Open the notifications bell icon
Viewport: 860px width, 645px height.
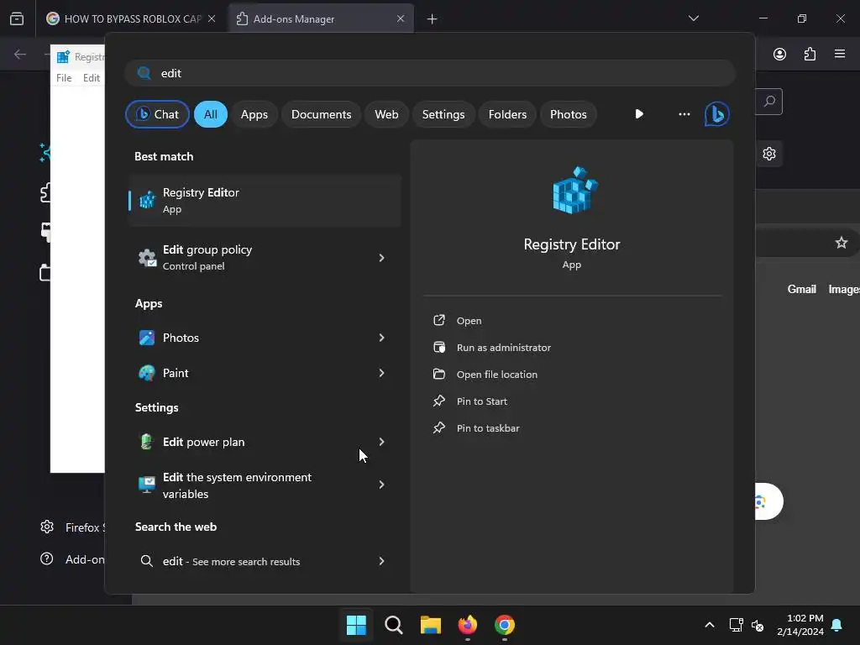pos(837,625)
